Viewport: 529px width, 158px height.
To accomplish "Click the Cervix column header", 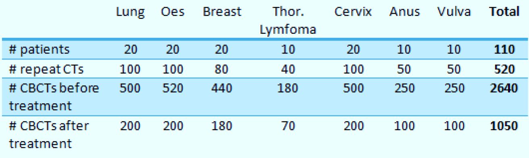I will click(352, 12).
